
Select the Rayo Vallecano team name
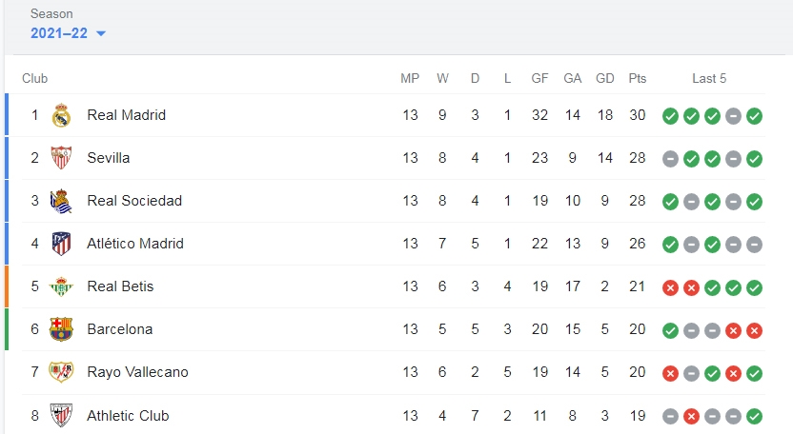pos(137,372)
